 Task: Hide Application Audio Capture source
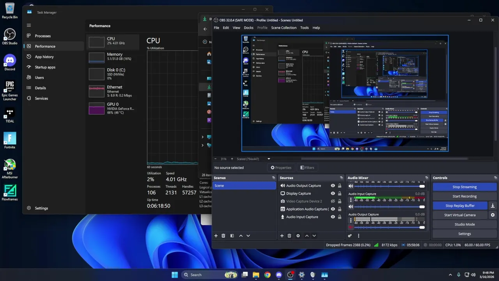tap(333, 209)
